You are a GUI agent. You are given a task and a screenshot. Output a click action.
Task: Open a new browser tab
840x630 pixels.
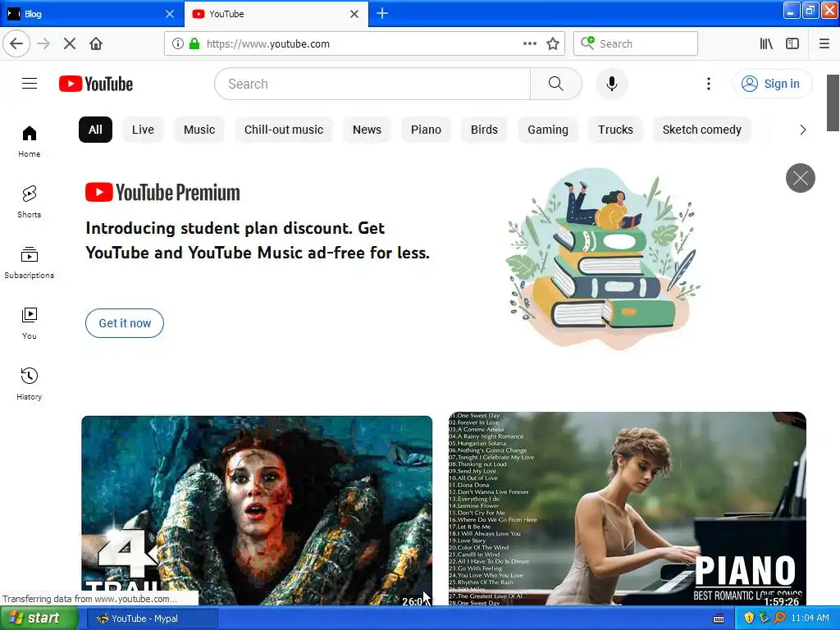click(382, 13)
